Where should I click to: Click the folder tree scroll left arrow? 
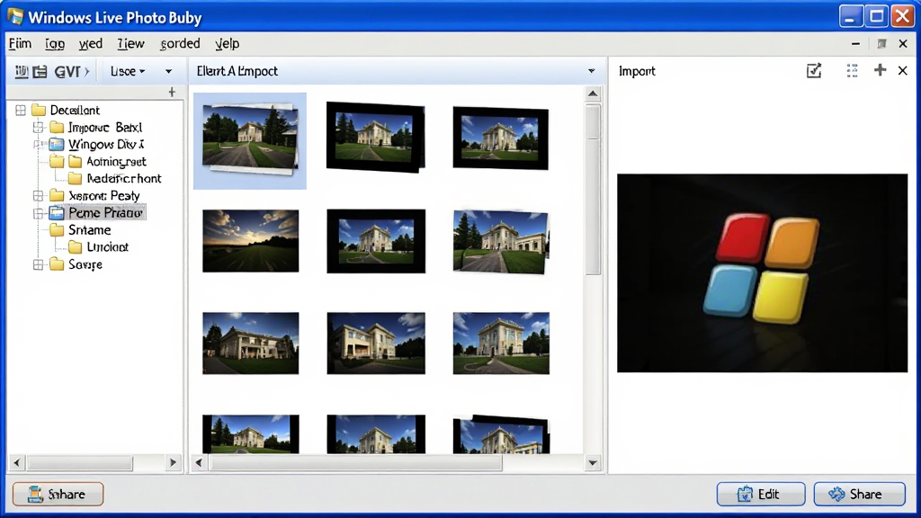pyautogui.click(x=17, y=463)
